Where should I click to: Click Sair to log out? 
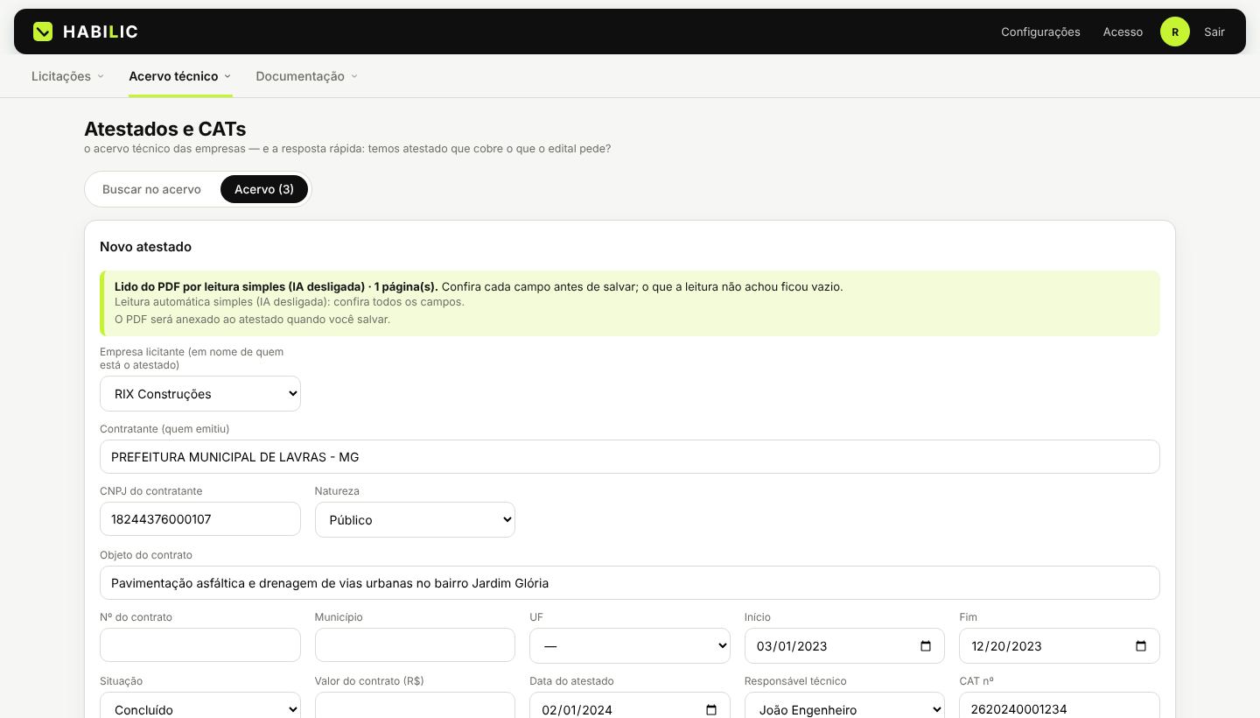pos(1214,32)
